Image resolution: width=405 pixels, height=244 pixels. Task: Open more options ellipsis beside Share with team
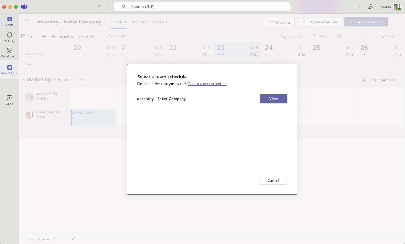tap(396, 22)
